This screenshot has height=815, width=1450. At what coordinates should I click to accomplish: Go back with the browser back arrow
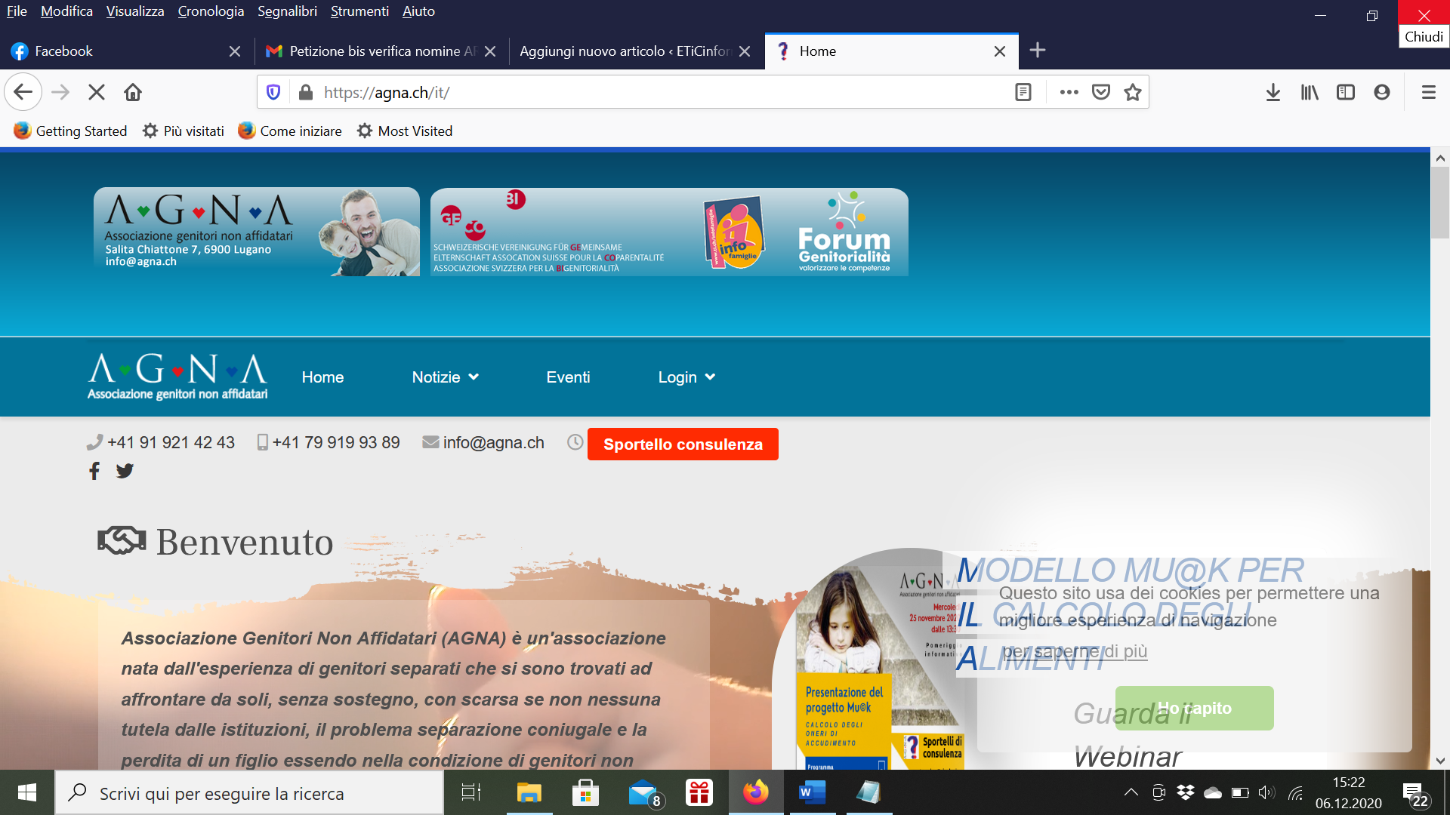[x=23, y=92]
